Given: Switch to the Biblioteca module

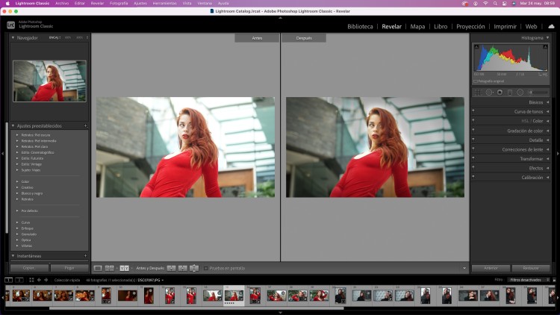Looking at the screenshot, I should [360, 26].
